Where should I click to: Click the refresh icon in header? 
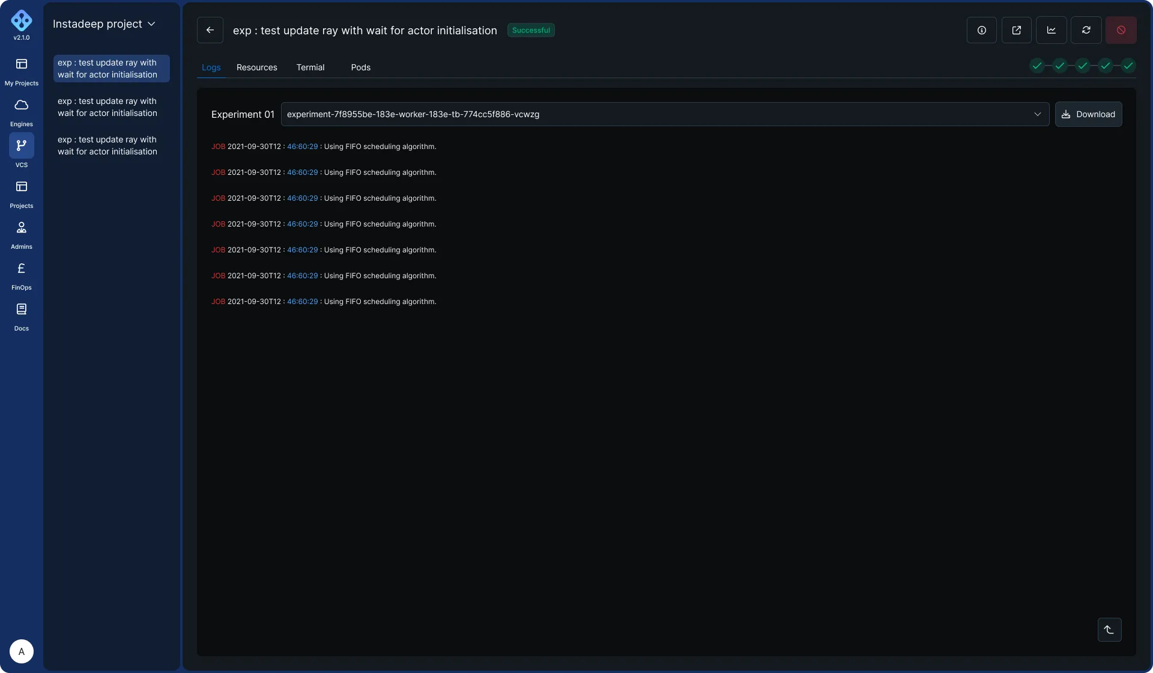[1086, 30]
